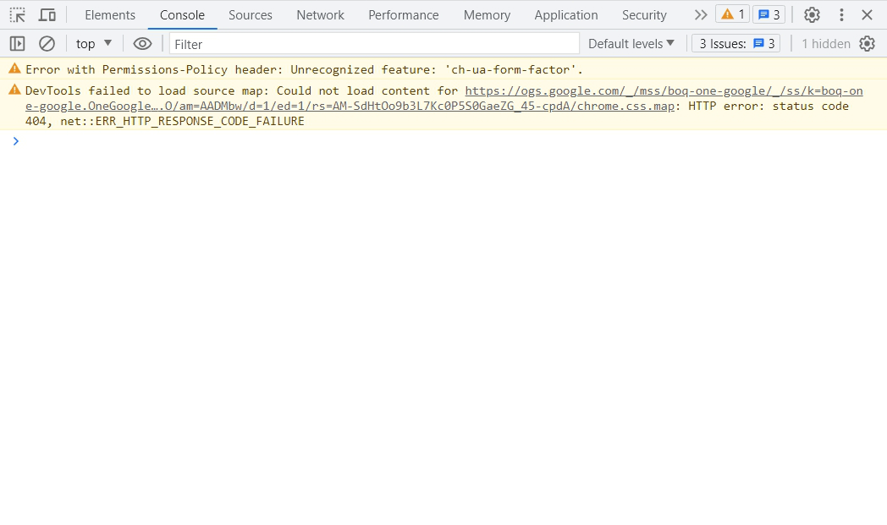Switch to the Console tab

click(182, 15)
